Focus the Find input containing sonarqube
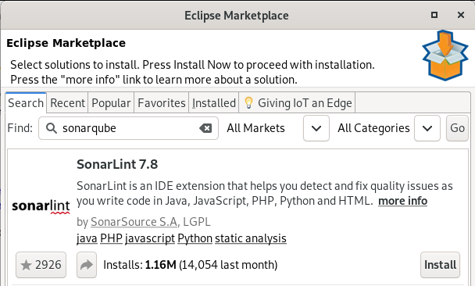 128,128
